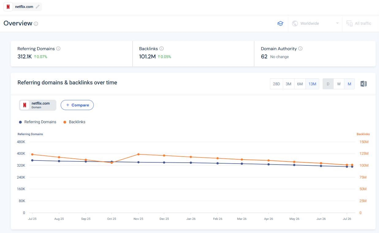Open the Worldwide country dropdown
379x233 pixels.
point(315,24)
